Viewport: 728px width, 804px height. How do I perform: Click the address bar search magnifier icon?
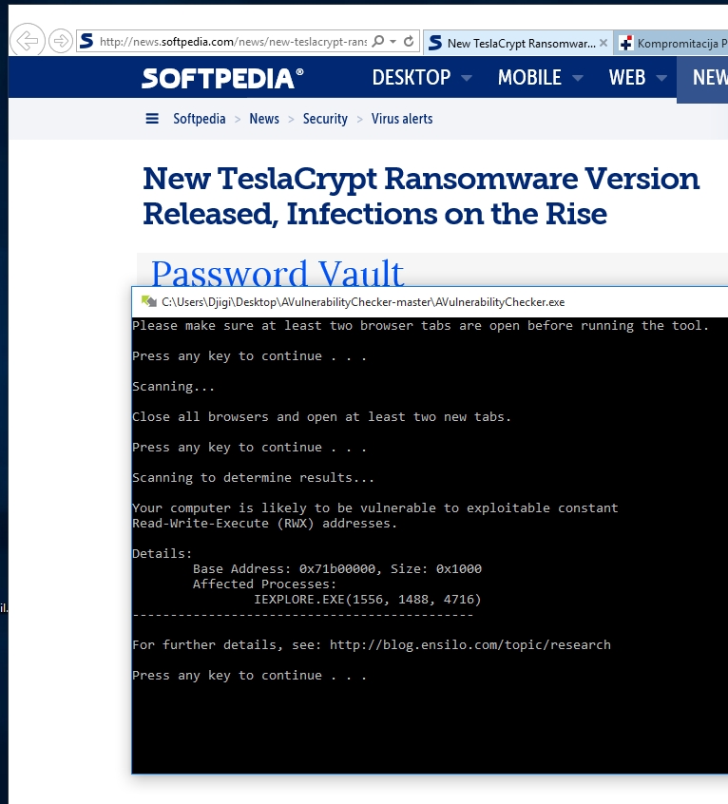tap(378, 41)
